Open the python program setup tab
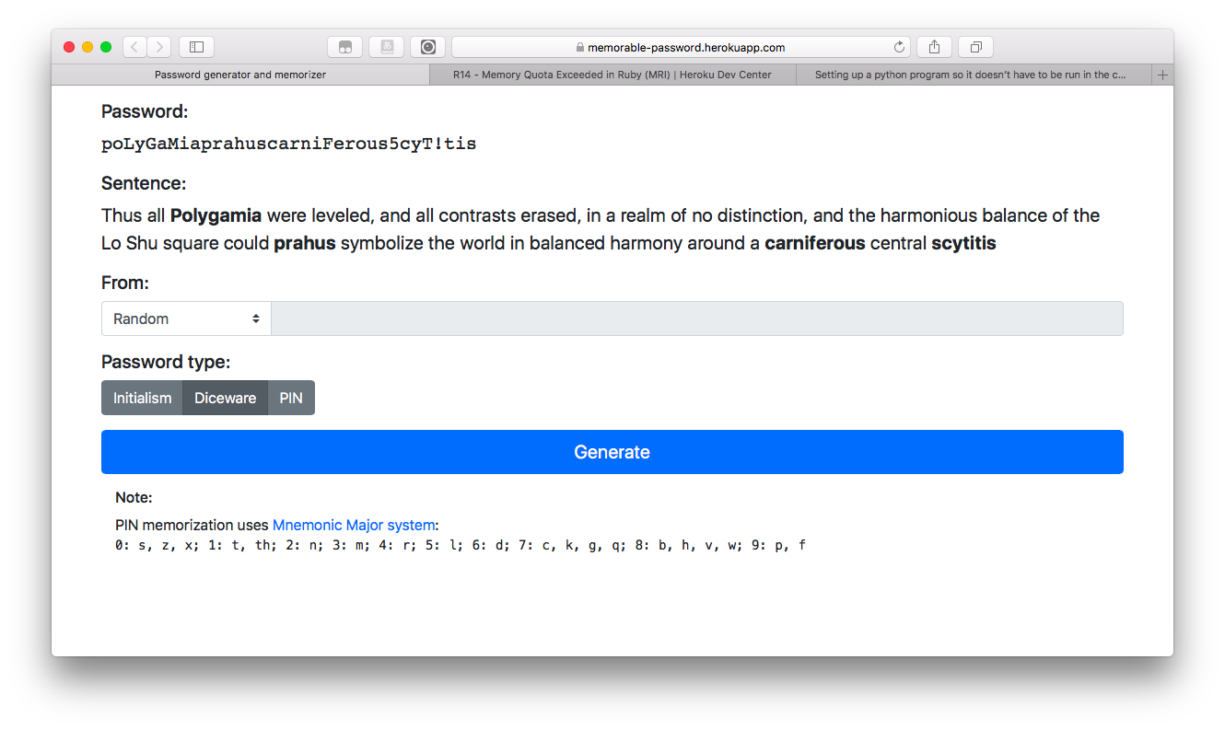Viewport: 1225px width, 730px height. pos(969,75)
